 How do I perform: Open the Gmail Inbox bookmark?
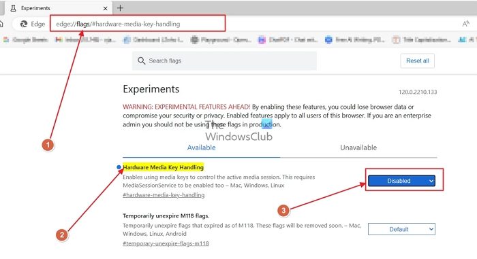pyautogui.click(x=86, y=39)
